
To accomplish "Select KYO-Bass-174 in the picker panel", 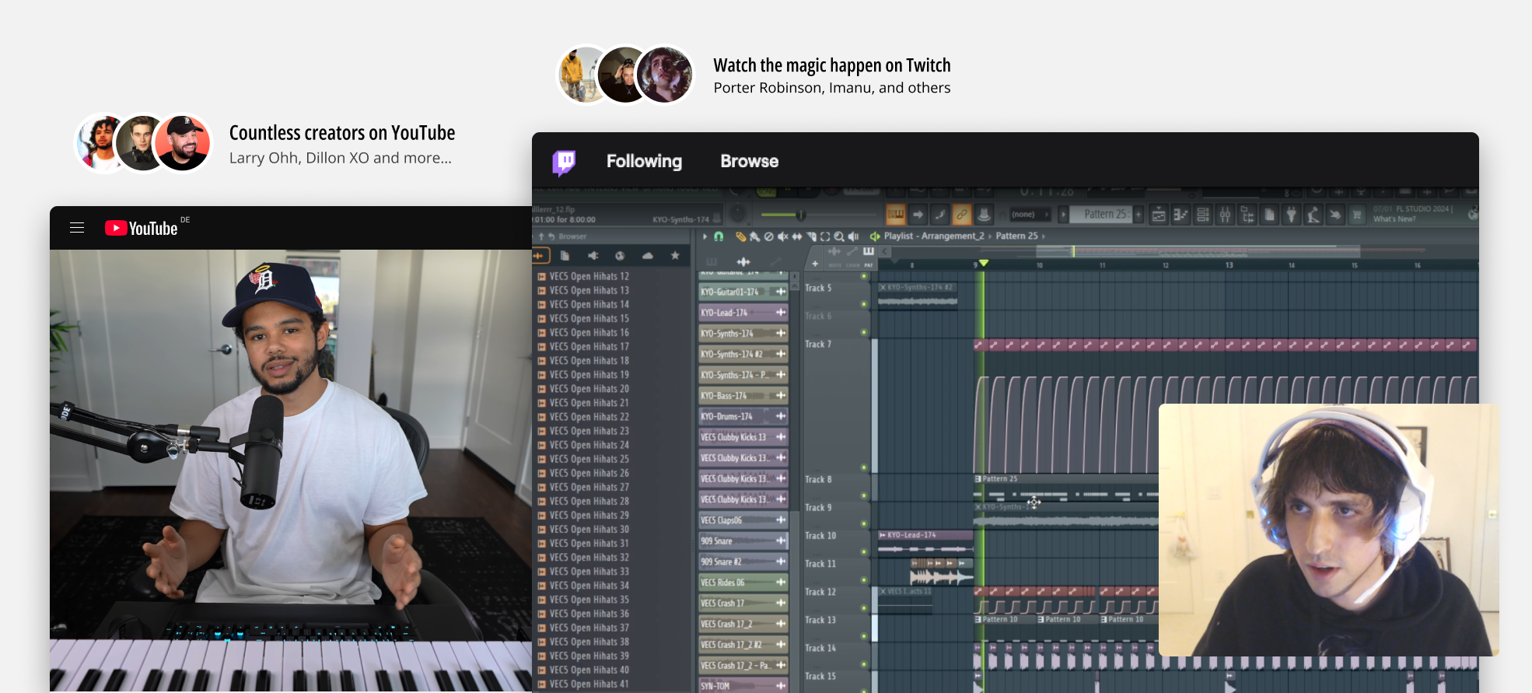I will click(x=743, y=396).
